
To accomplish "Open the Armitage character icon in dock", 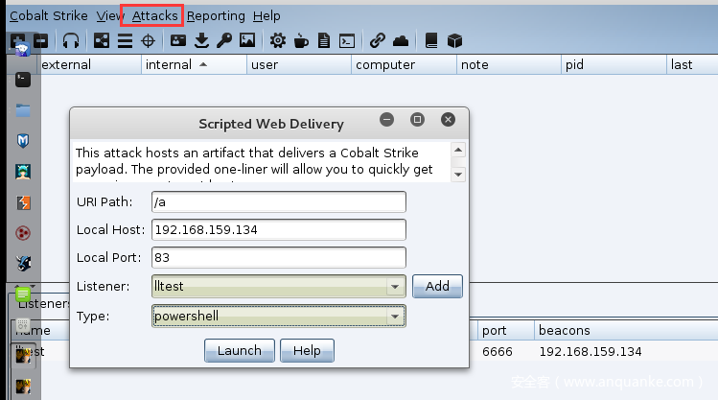I will [x=23, y=172].
